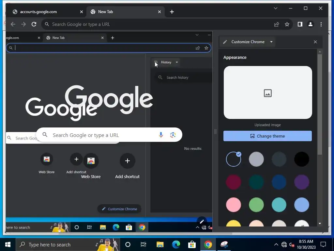Go back using the browser back arrow
Image resolution: width=334 pixels, height=251 pixels.
click(x=13, y=24)
